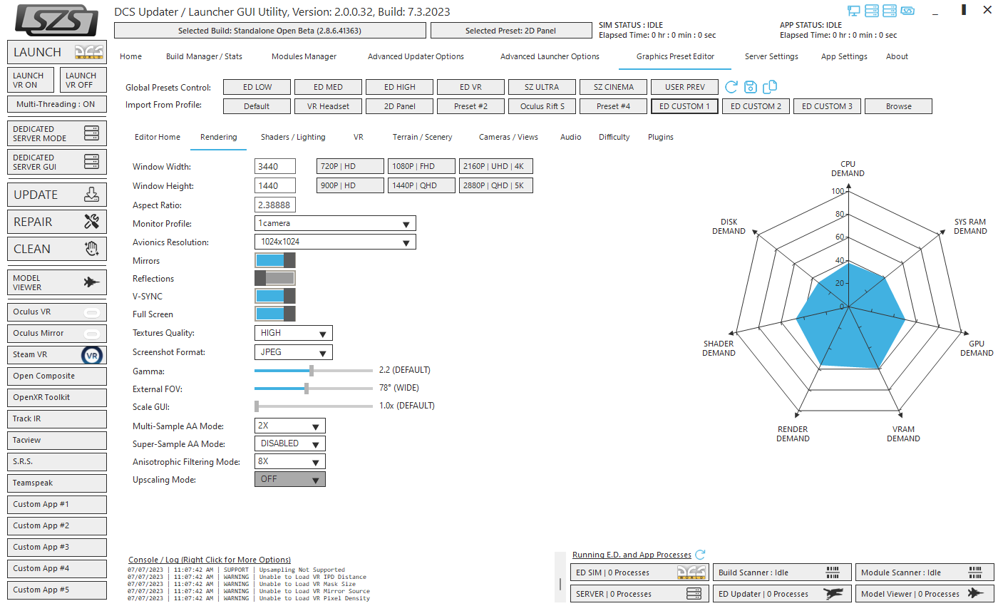Toggle the Multi-Threading : ON button
The height and width of the screenshot is (606, 998).
point(57,104)
